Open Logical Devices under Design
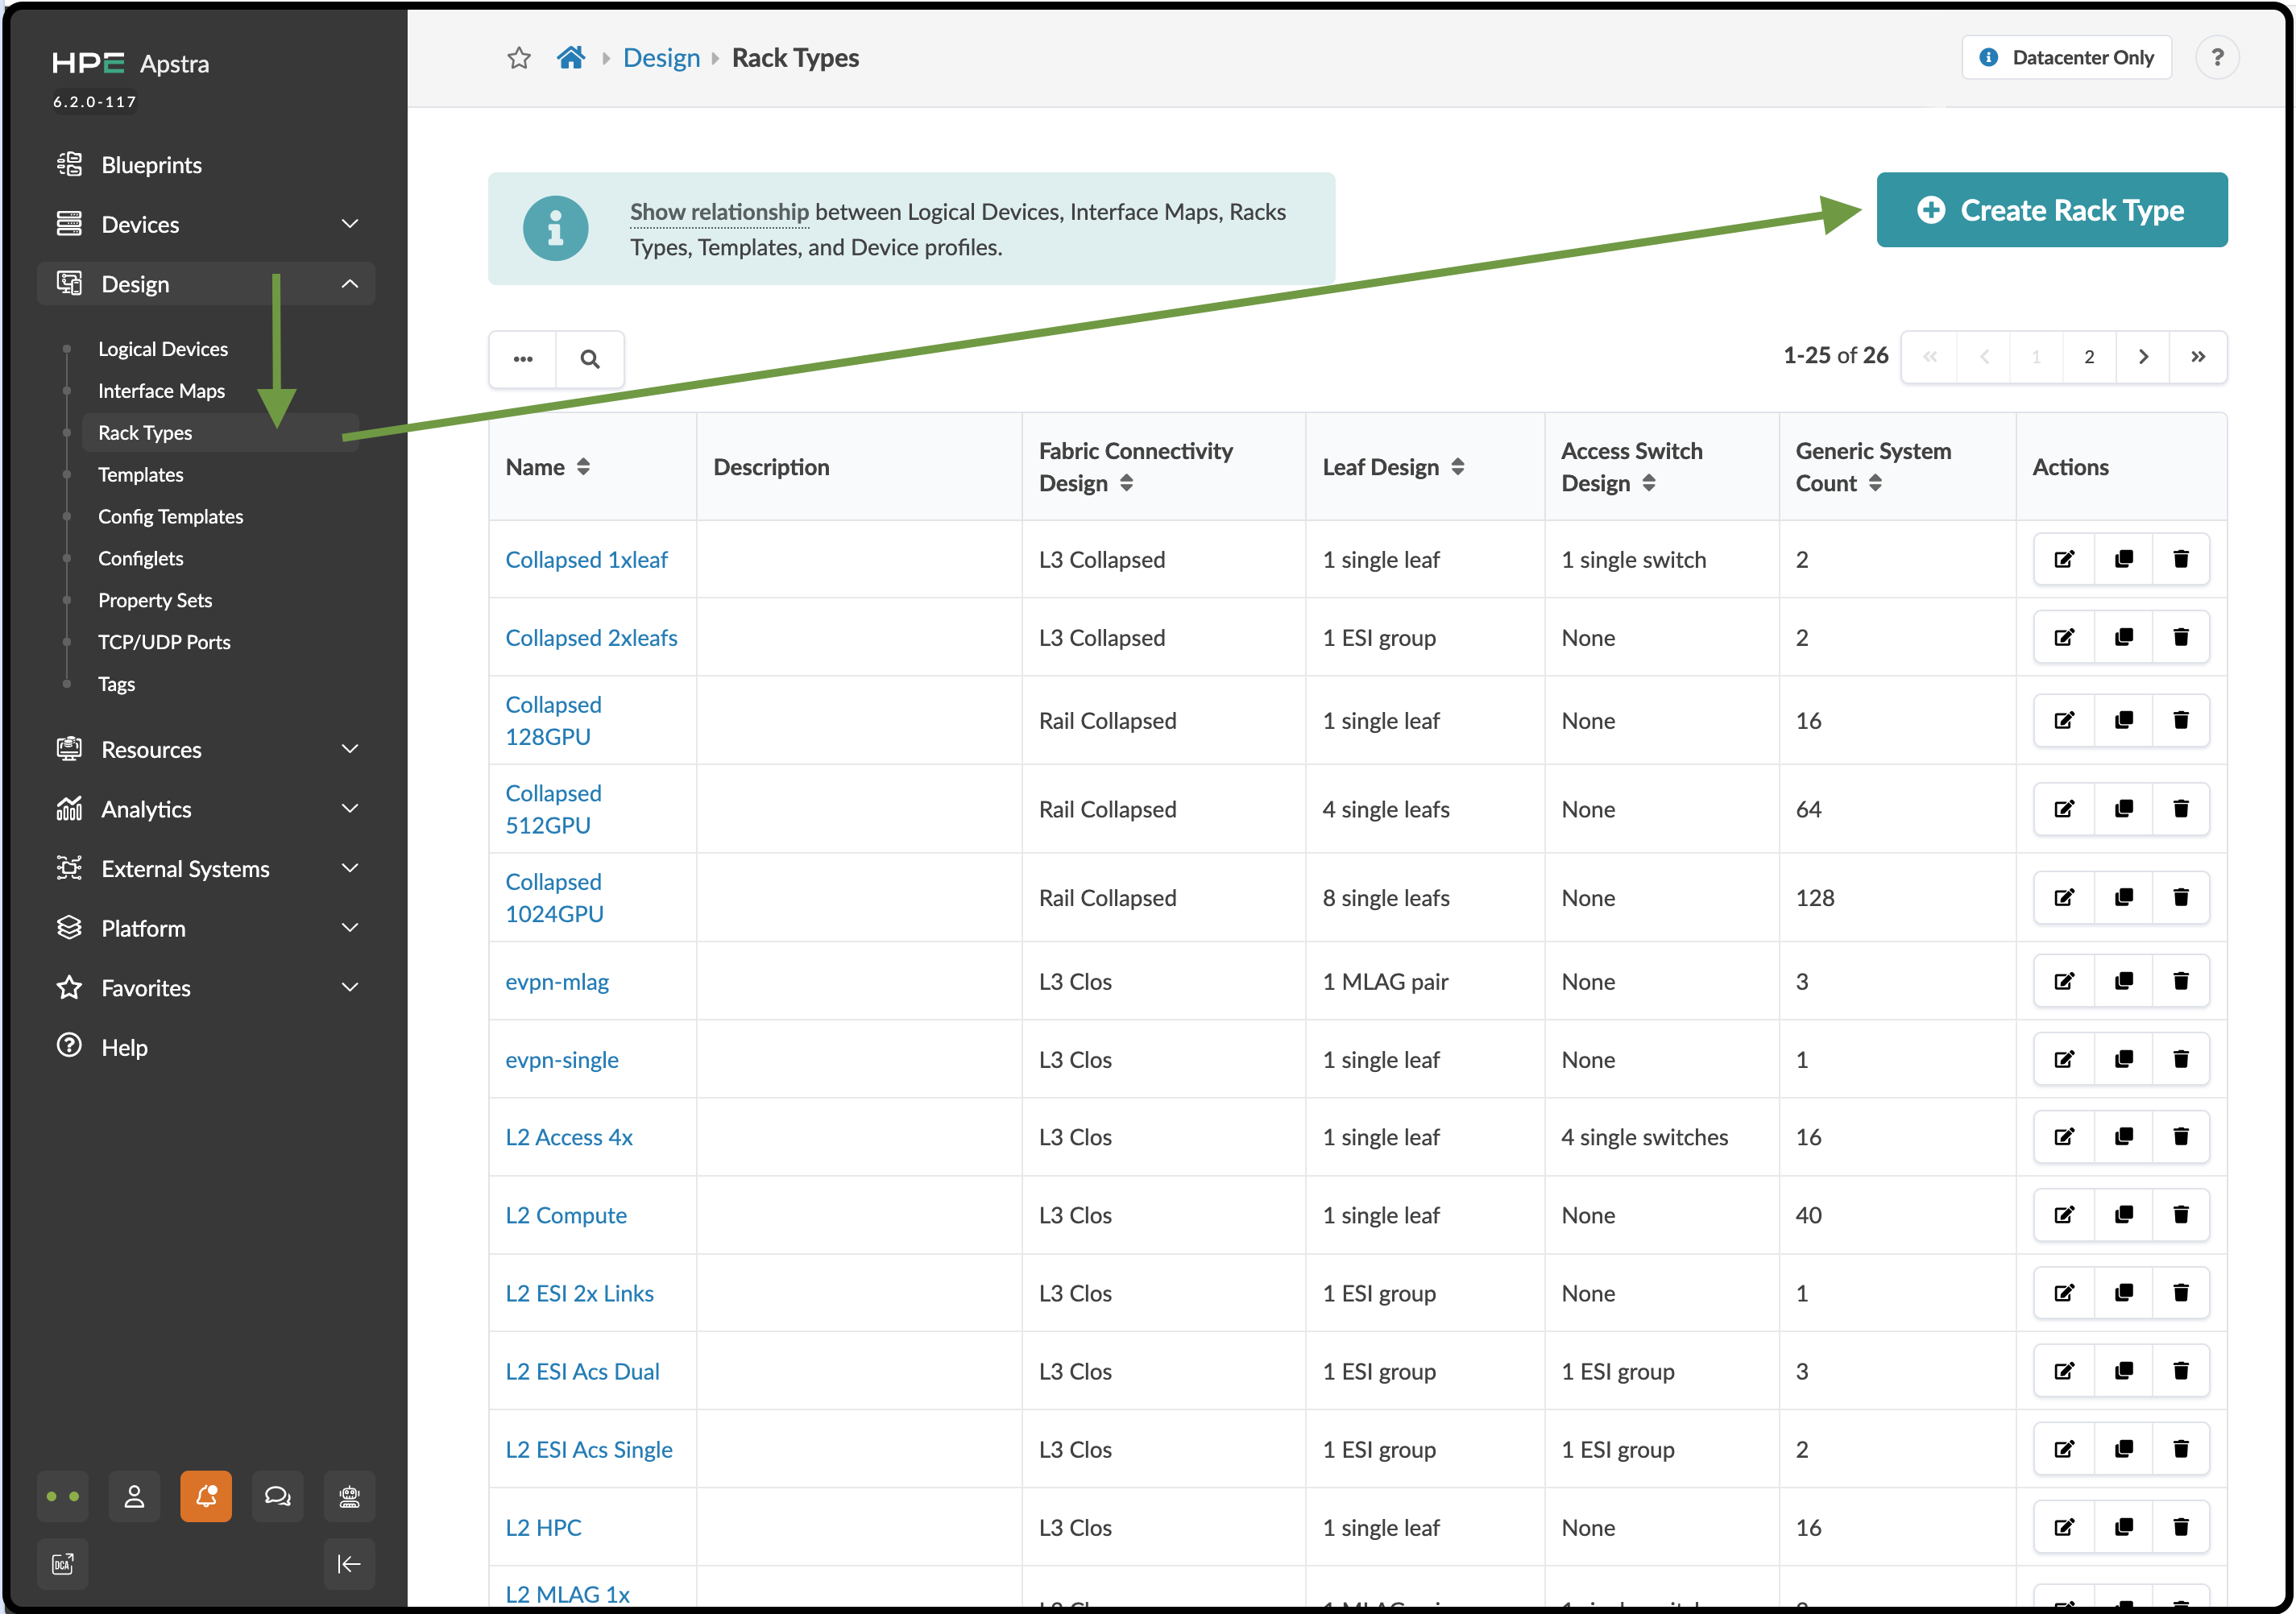This screenshot has height=1614, width=2296. [x=163, y=349]
